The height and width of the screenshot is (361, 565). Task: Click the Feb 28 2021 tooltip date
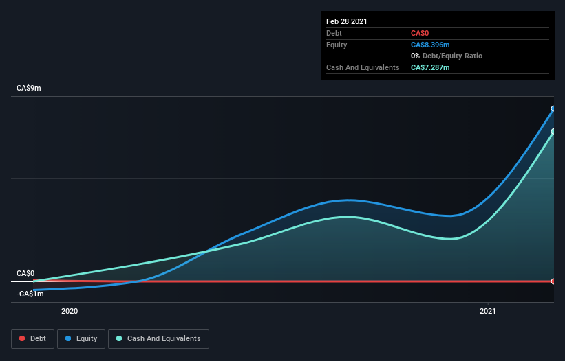point(347,21)
